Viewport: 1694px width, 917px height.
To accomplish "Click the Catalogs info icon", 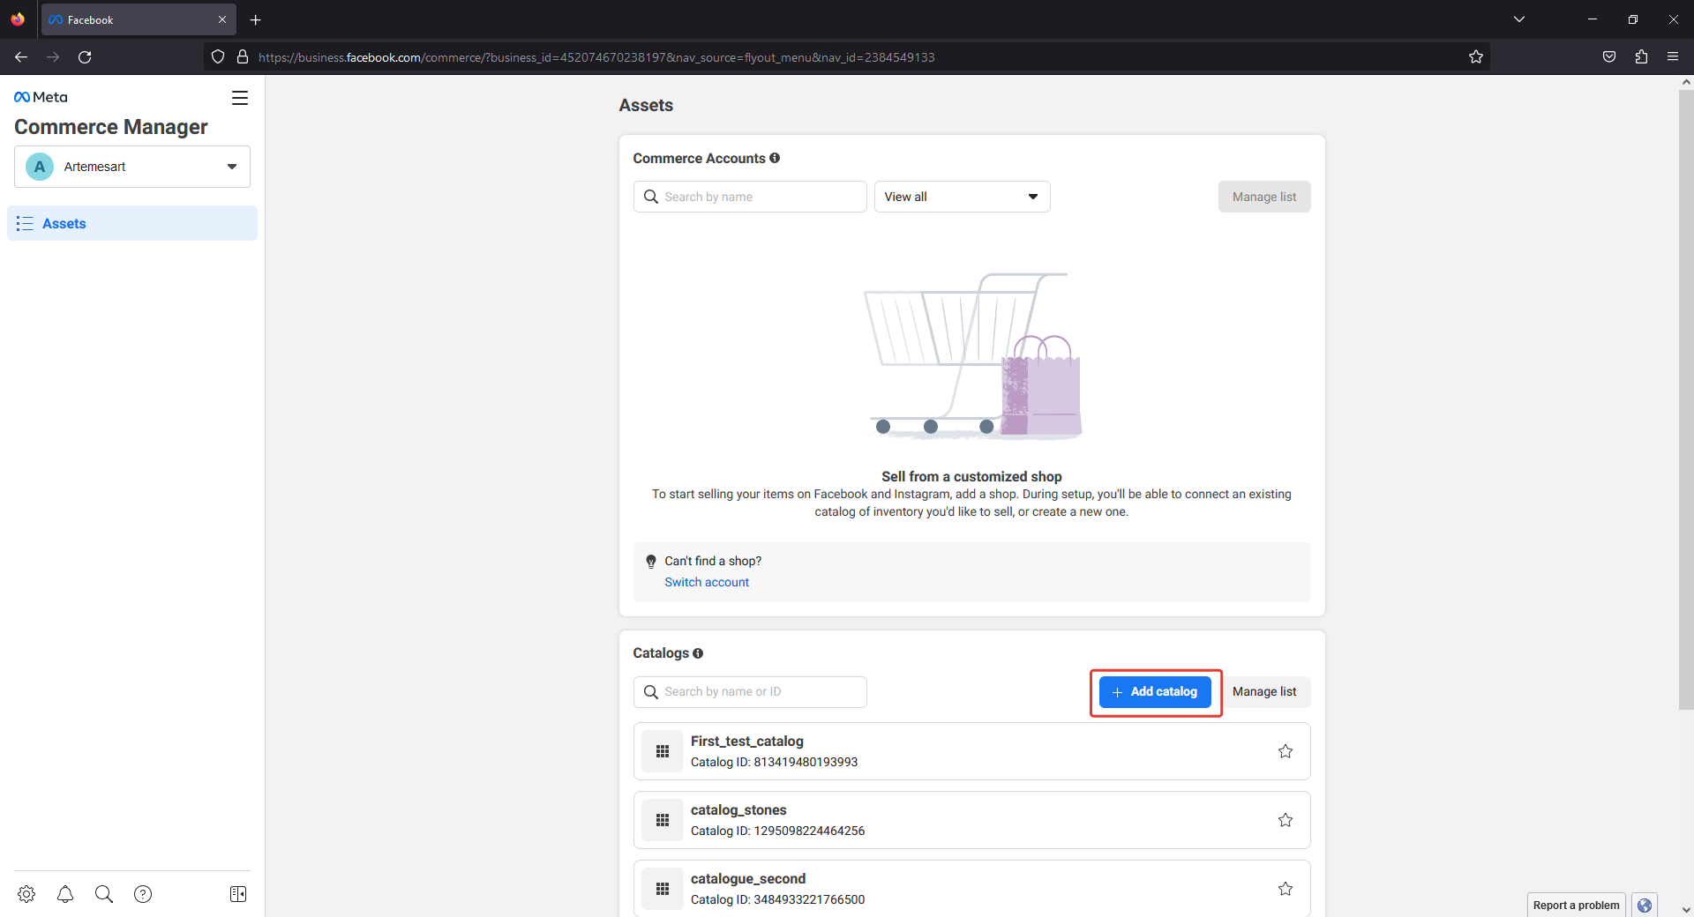I will [x=698, y=653].
